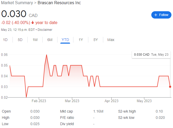Image resolution: width=173 pixels, height=128 pixels.
Task: Click the blue Follow button
Action: pos(161,15)
